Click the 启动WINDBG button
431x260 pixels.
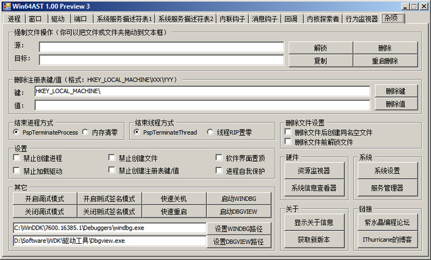(238, 198)
